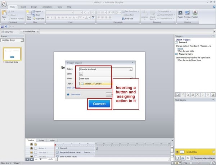The image size is (216, 165).
Task: Open the Action dropdown in Trigger Wizard
Action: click(x=131, y=69)
